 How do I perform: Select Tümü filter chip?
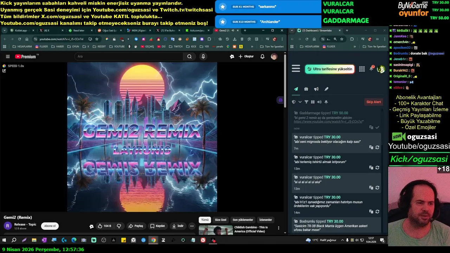coord(205,220)
